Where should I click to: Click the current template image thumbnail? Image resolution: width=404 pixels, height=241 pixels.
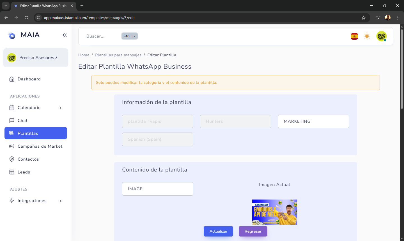point(274,212)
